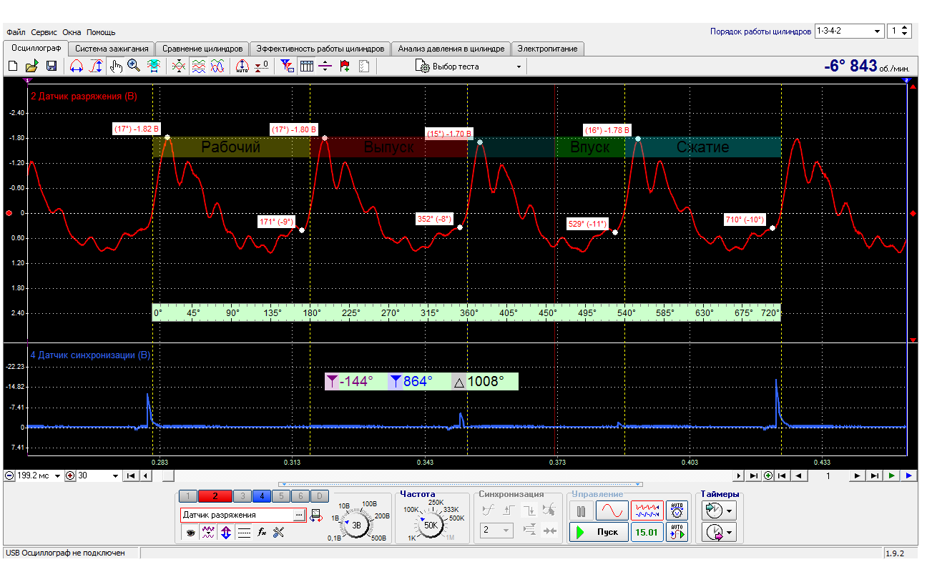Select the magnifier zoom tool
The height and width of the screenshot is (562, 927).
134,66
